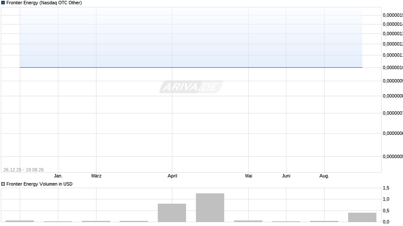Click the 'März' axis label

pos(96,176)
